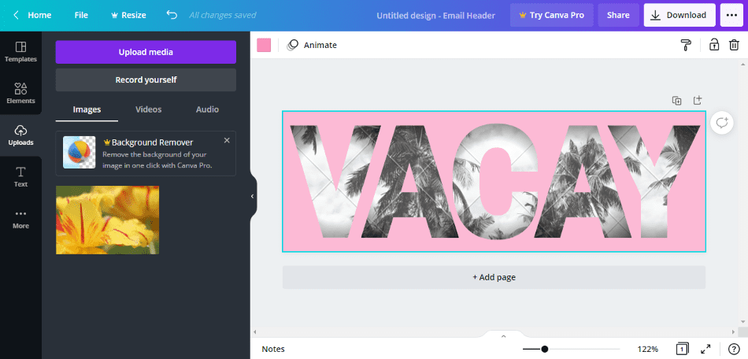Duplicate the page
The height and width of the screenshot is (359, 748).
[676, 101]
